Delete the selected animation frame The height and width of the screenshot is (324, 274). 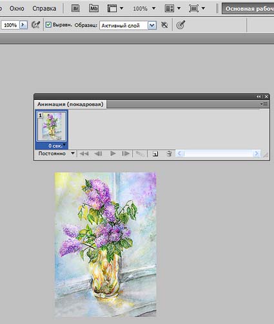coord(169,153)
